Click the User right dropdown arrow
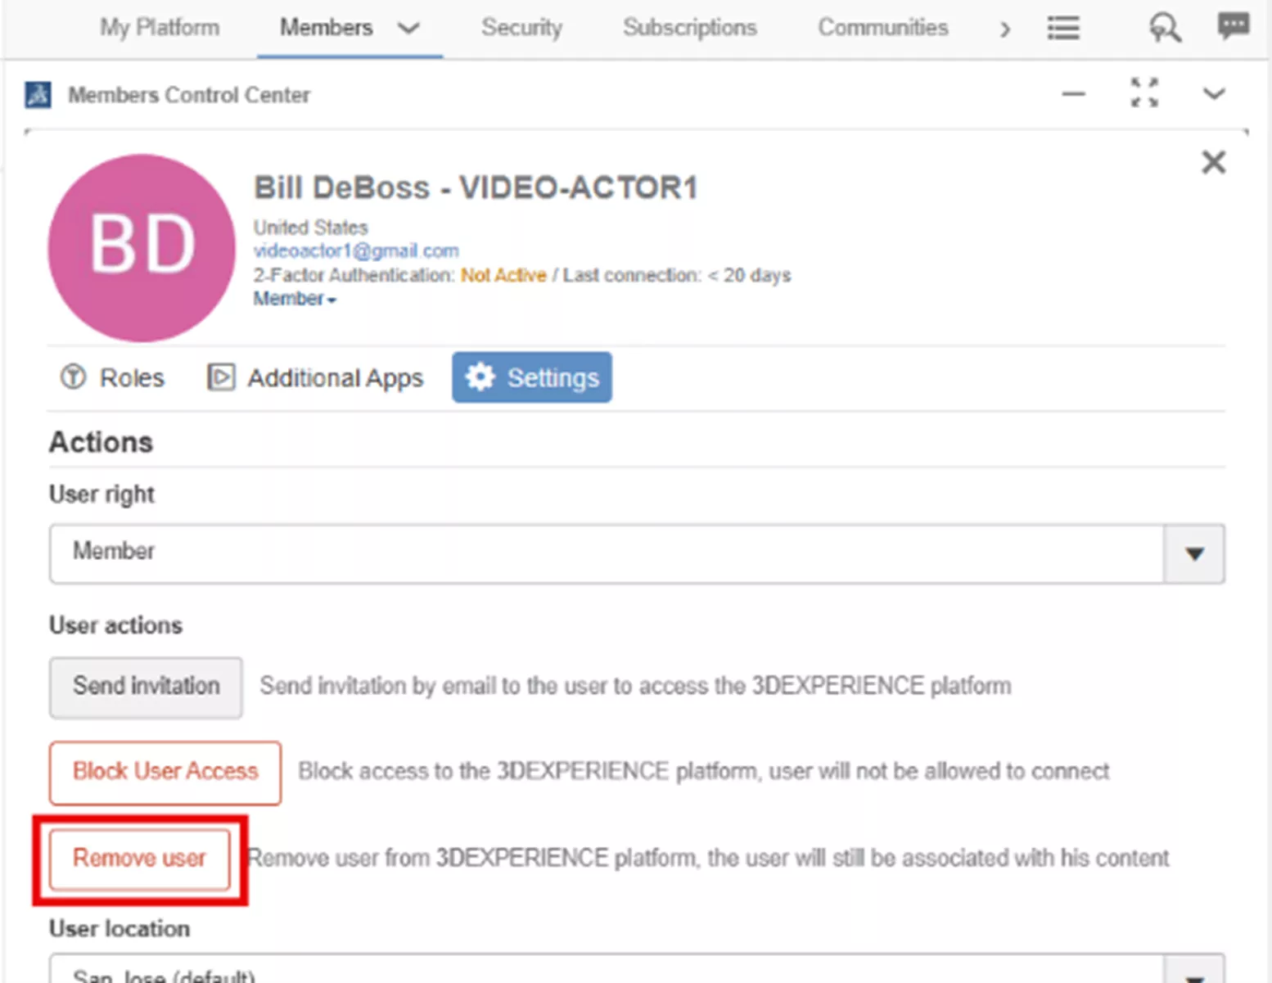1272x983 pixels. 1194,554
